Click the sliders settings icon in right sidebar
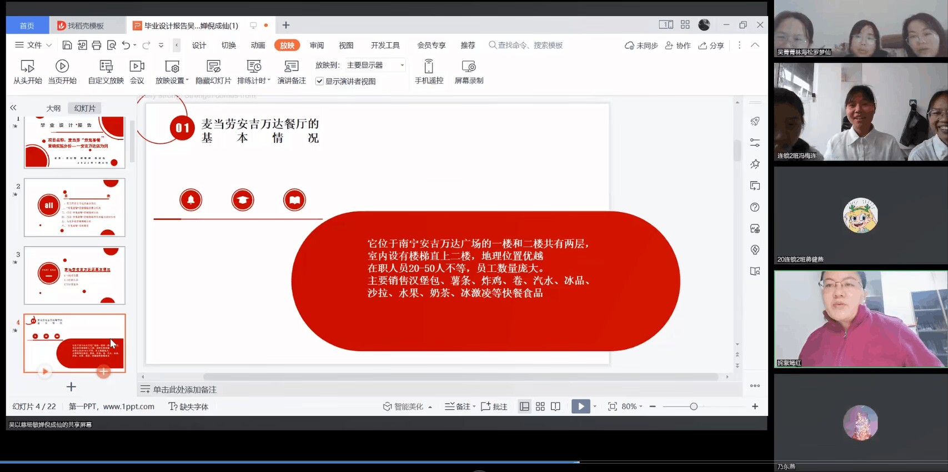Image resolution: width=948 pixels, height=472 pixels. [755, 143]
